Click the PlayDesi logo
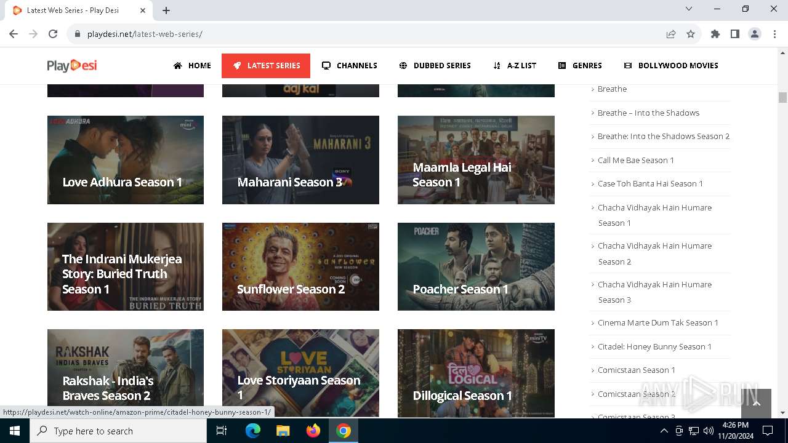 point(72,65)
